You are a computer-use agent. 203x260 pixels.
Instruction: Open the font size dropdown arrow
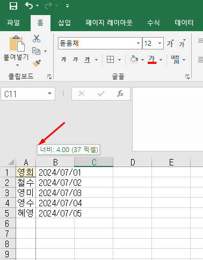[160, 43]
